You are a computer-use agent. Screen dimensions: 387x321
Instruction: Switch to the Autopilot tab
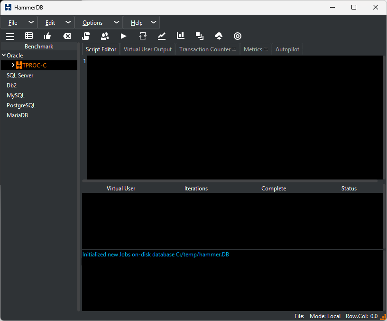287,49
